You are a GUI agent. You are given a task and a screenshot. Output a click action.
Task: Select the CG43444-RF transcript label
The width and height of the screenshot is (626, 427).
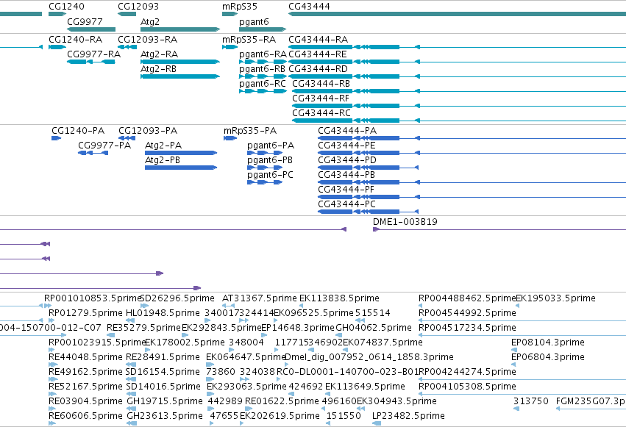[x=321, y=98]
